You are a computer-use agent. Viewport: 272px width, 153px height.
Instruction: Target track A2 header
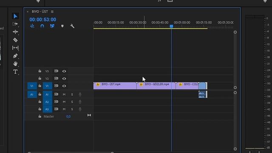click(47, 102)
